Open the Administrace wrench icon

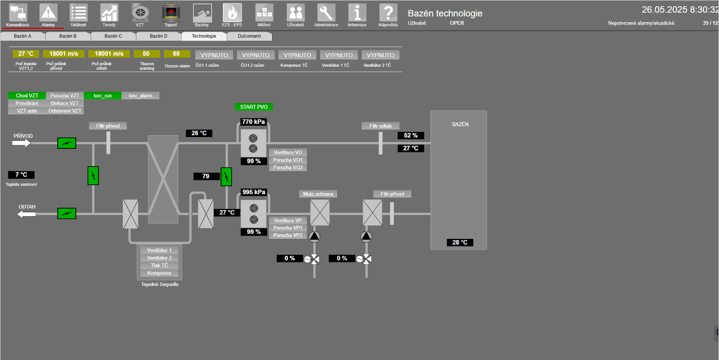pyautogui.click(x=326, y=12)
